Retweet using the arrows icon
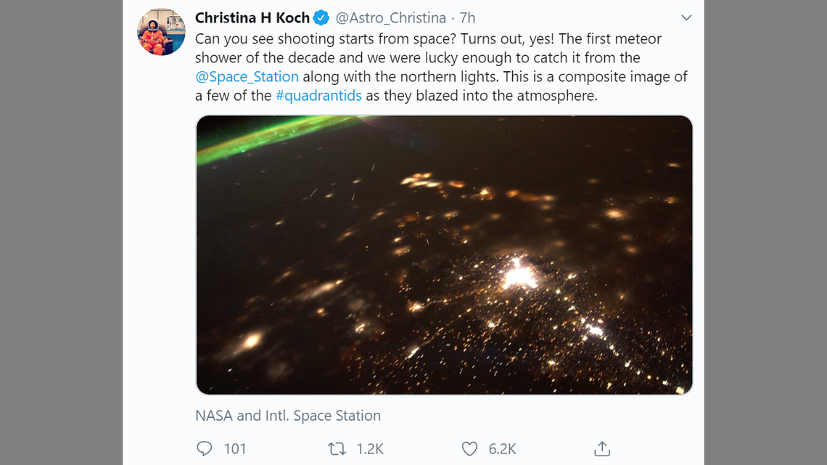The image size is (827, 465). [x=337, y=449]
